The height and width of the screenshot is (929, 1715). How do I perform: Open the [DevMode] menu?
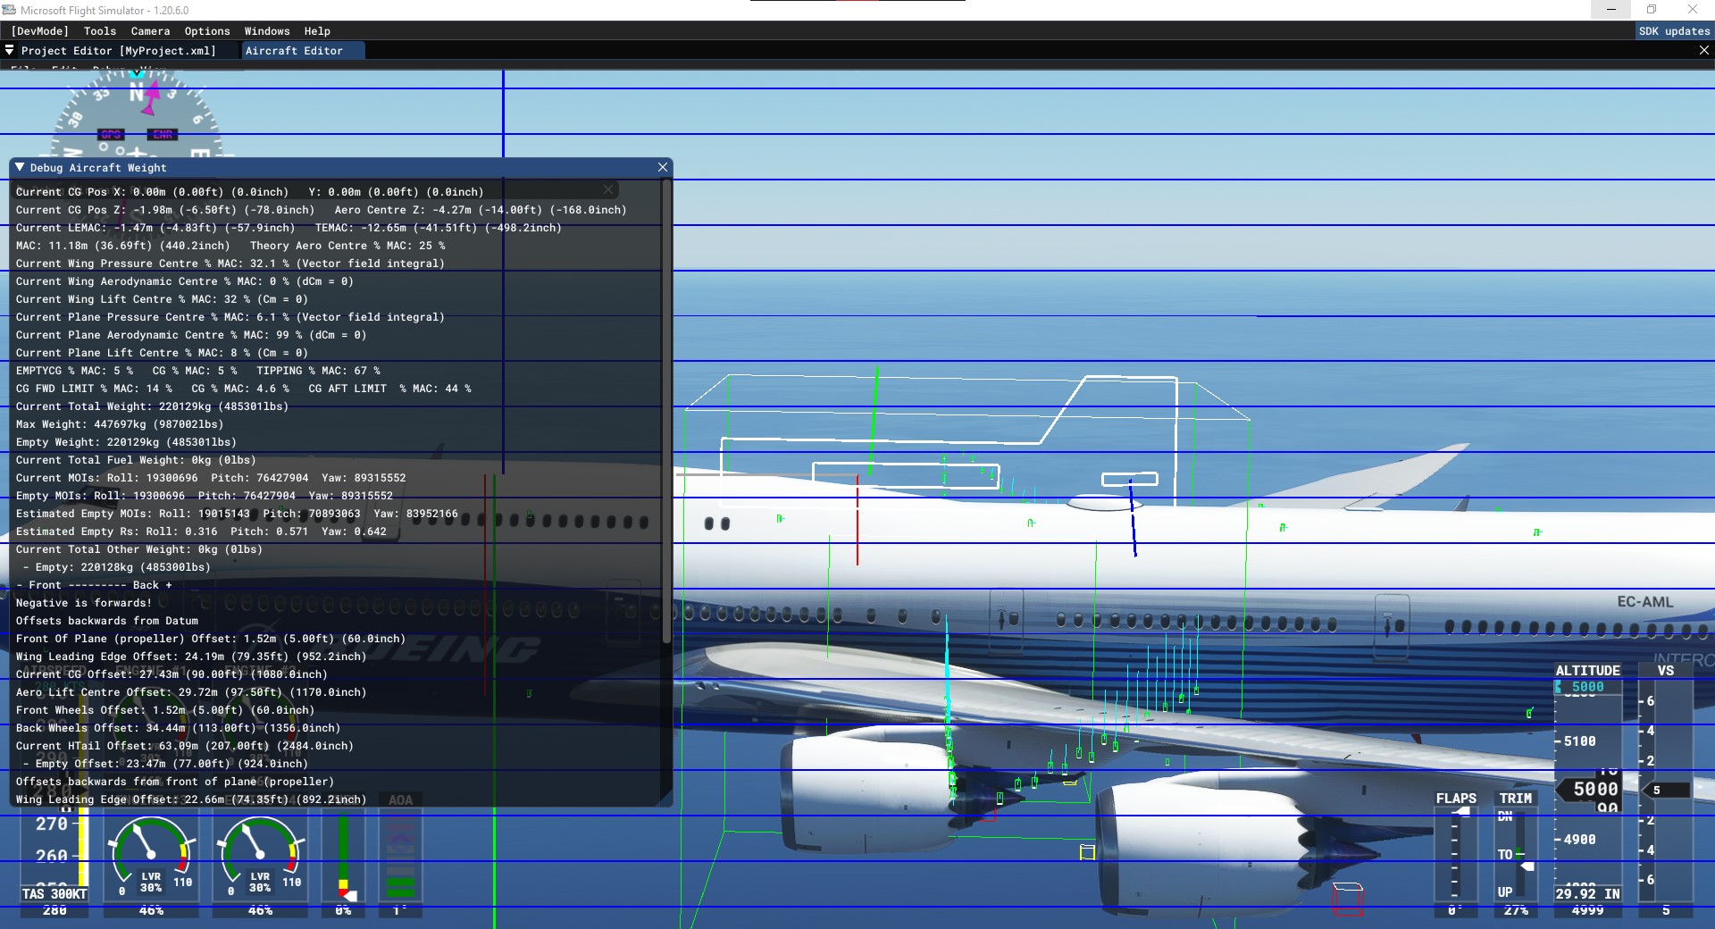pyautogui.click(x=39, y=31)
